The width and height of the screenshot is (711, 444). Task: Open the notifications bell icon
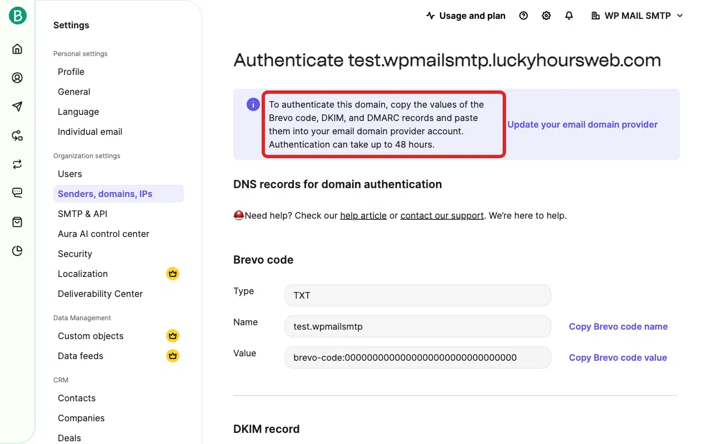pos(569,16)
